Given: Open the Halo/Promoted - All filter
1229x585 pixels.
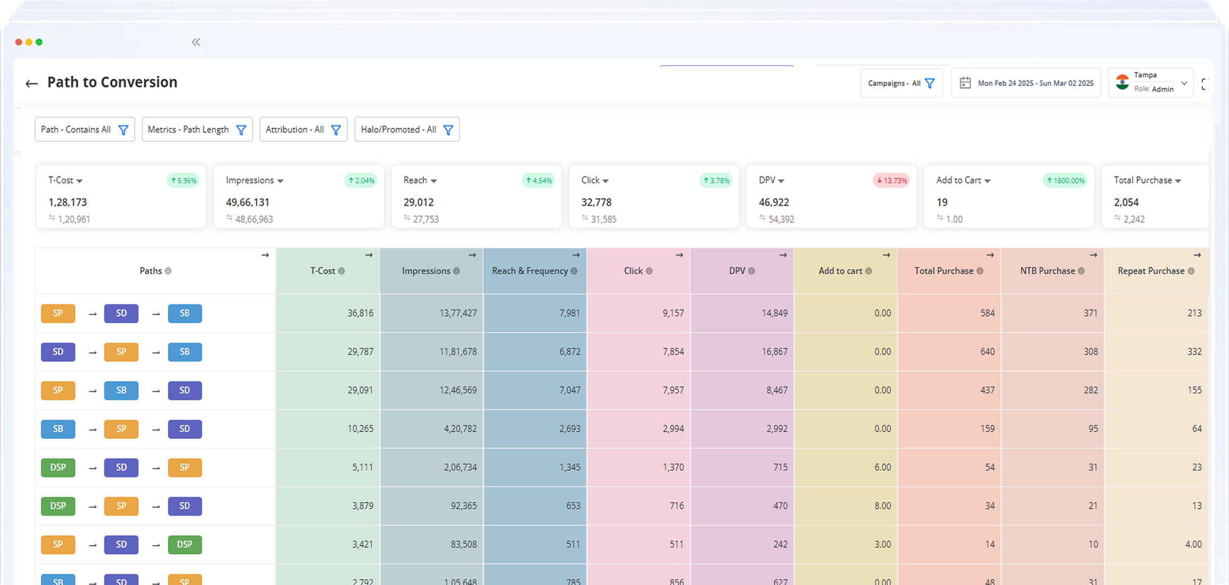Looking at the screenshot, I should coord(407,130).
